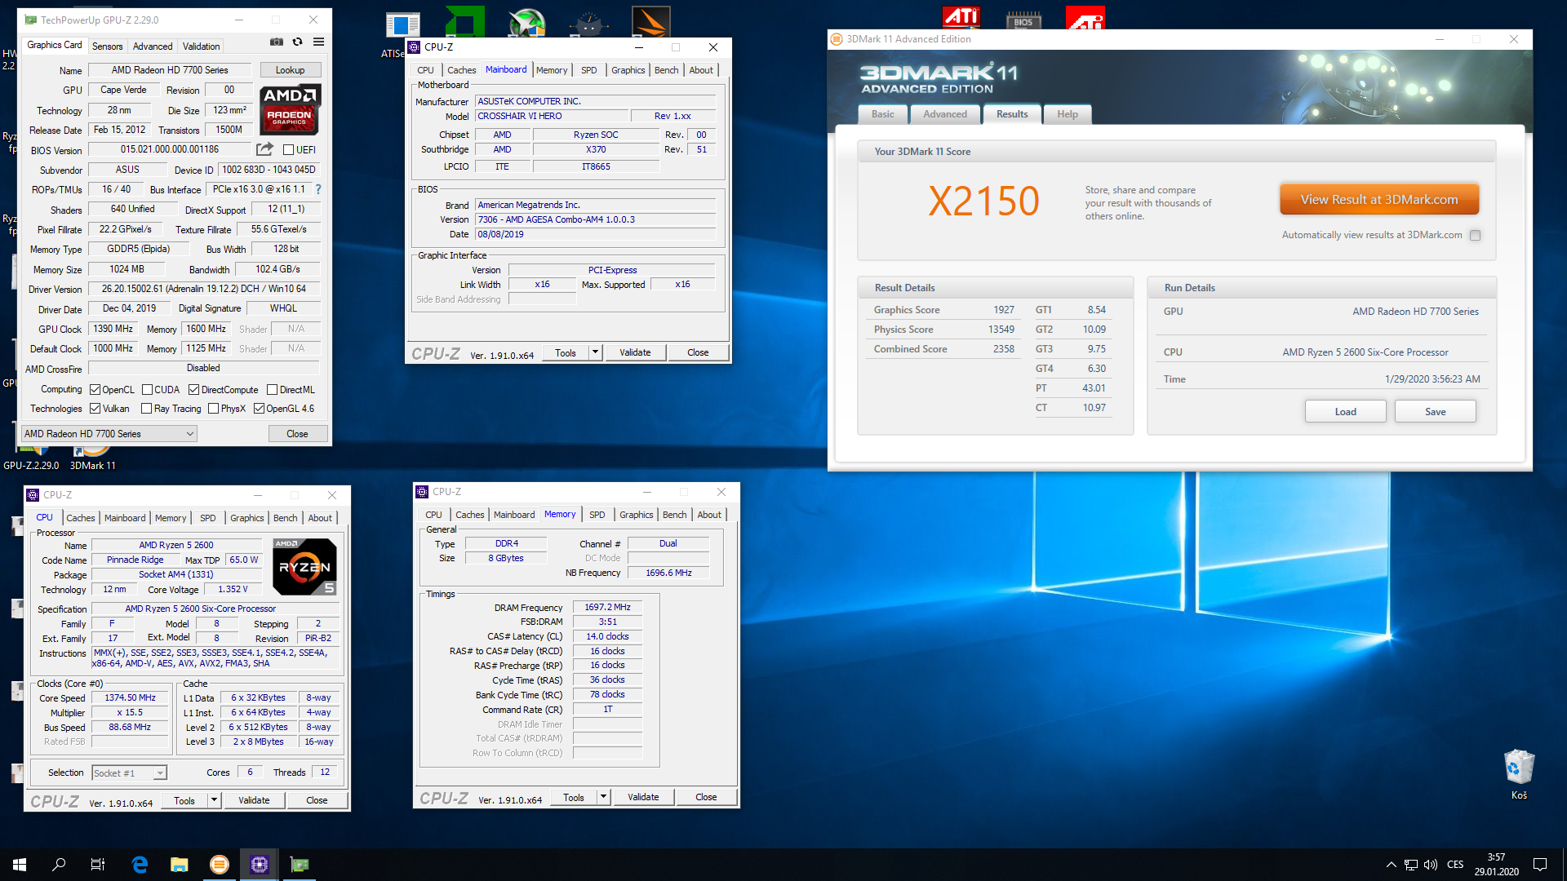
Task: Open the network icon in system tray
Action: [1411, 865]
